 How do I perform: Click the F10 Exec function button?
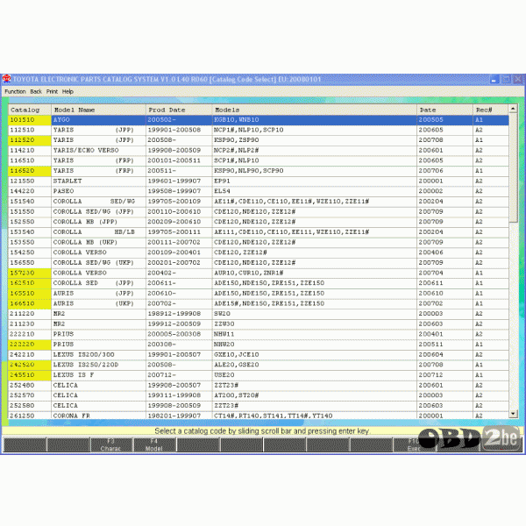(x=415, y=444)
